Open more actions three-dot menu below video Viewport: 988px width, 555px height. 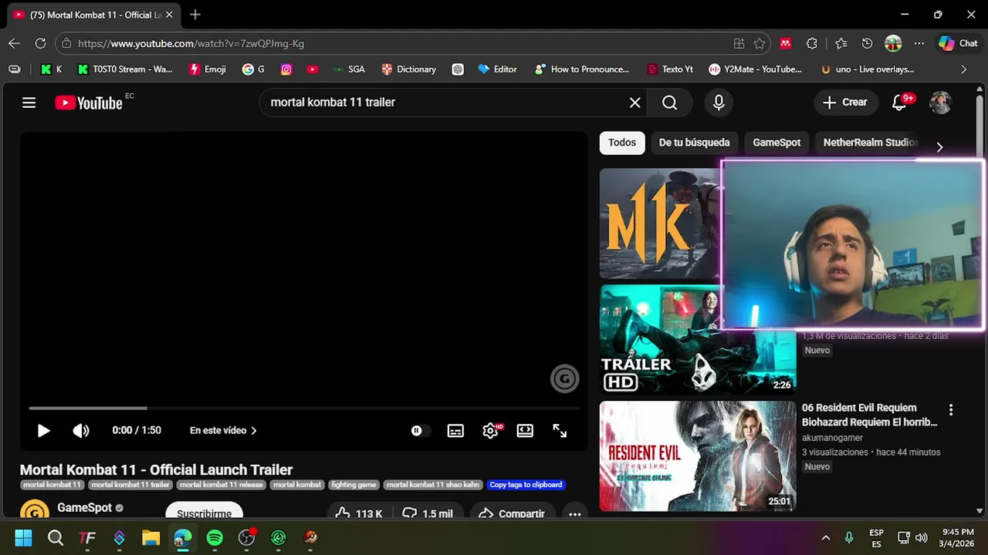(x=574, y=513)
